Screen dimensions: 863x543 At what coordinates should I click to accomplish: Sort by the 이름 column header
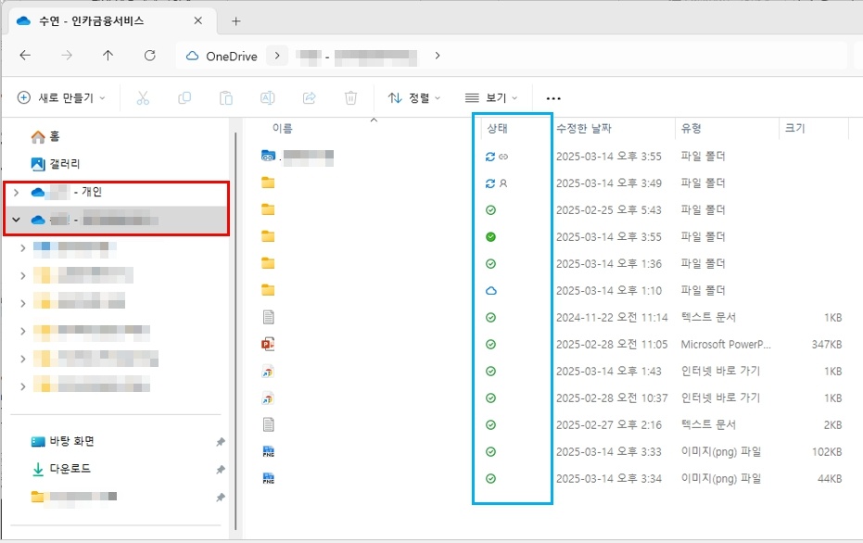click(283, 129)
